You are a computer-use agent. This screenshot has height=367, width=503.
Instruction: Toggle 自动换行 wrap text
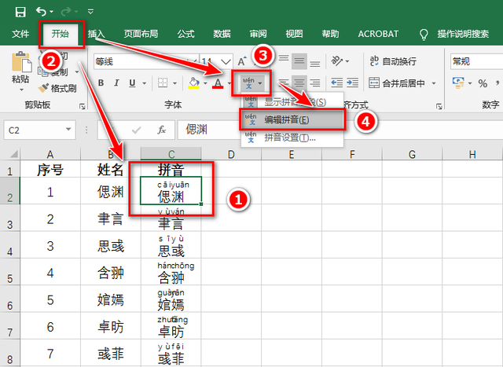point(393,61)
